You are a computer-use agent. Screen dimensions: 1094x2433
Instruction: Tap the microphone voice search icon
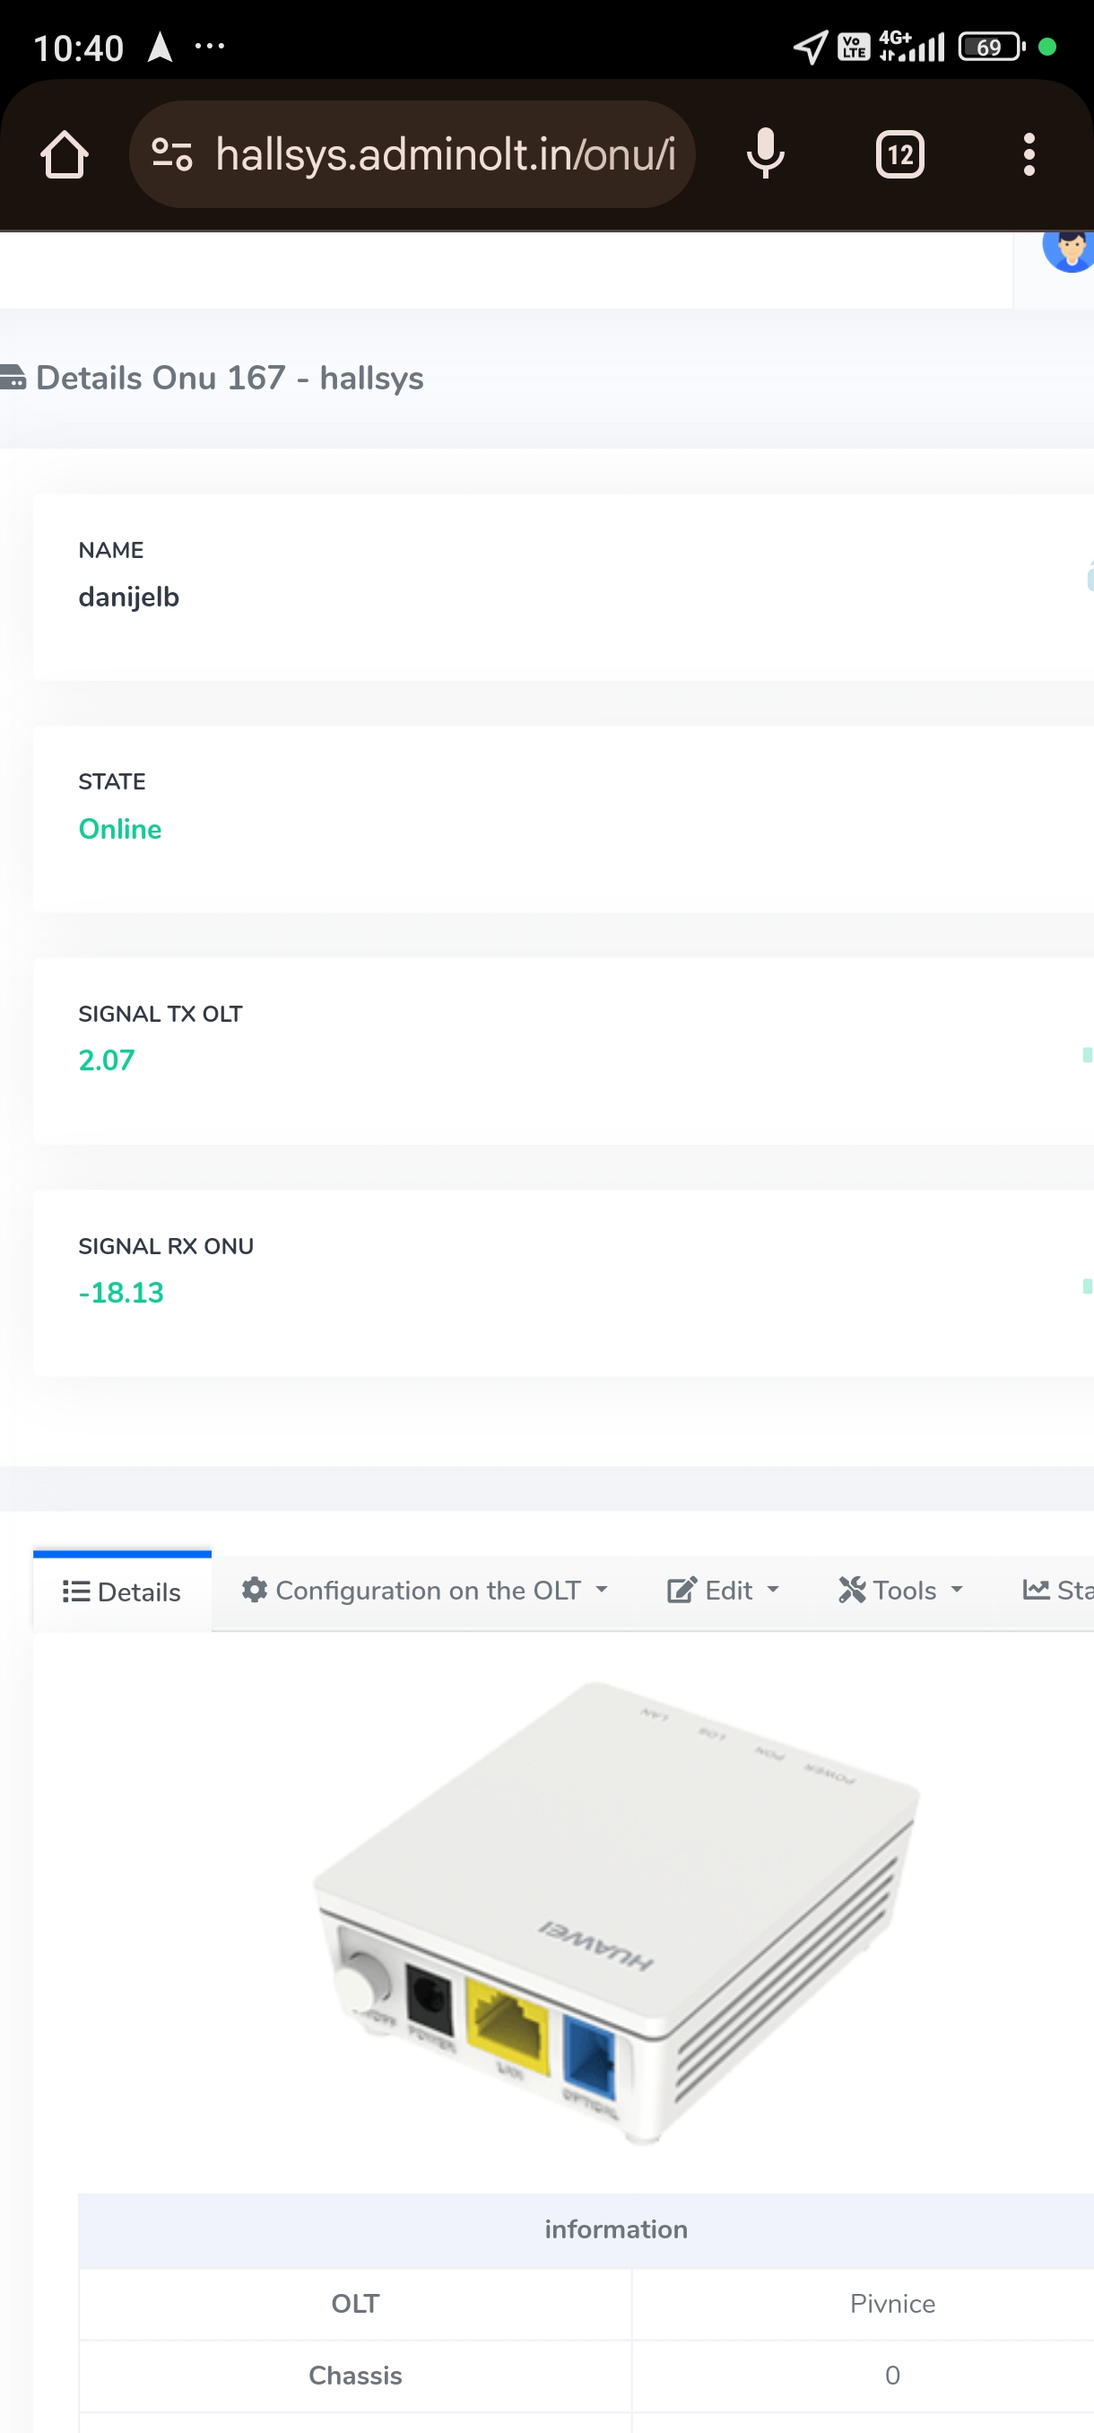point(765,155)
